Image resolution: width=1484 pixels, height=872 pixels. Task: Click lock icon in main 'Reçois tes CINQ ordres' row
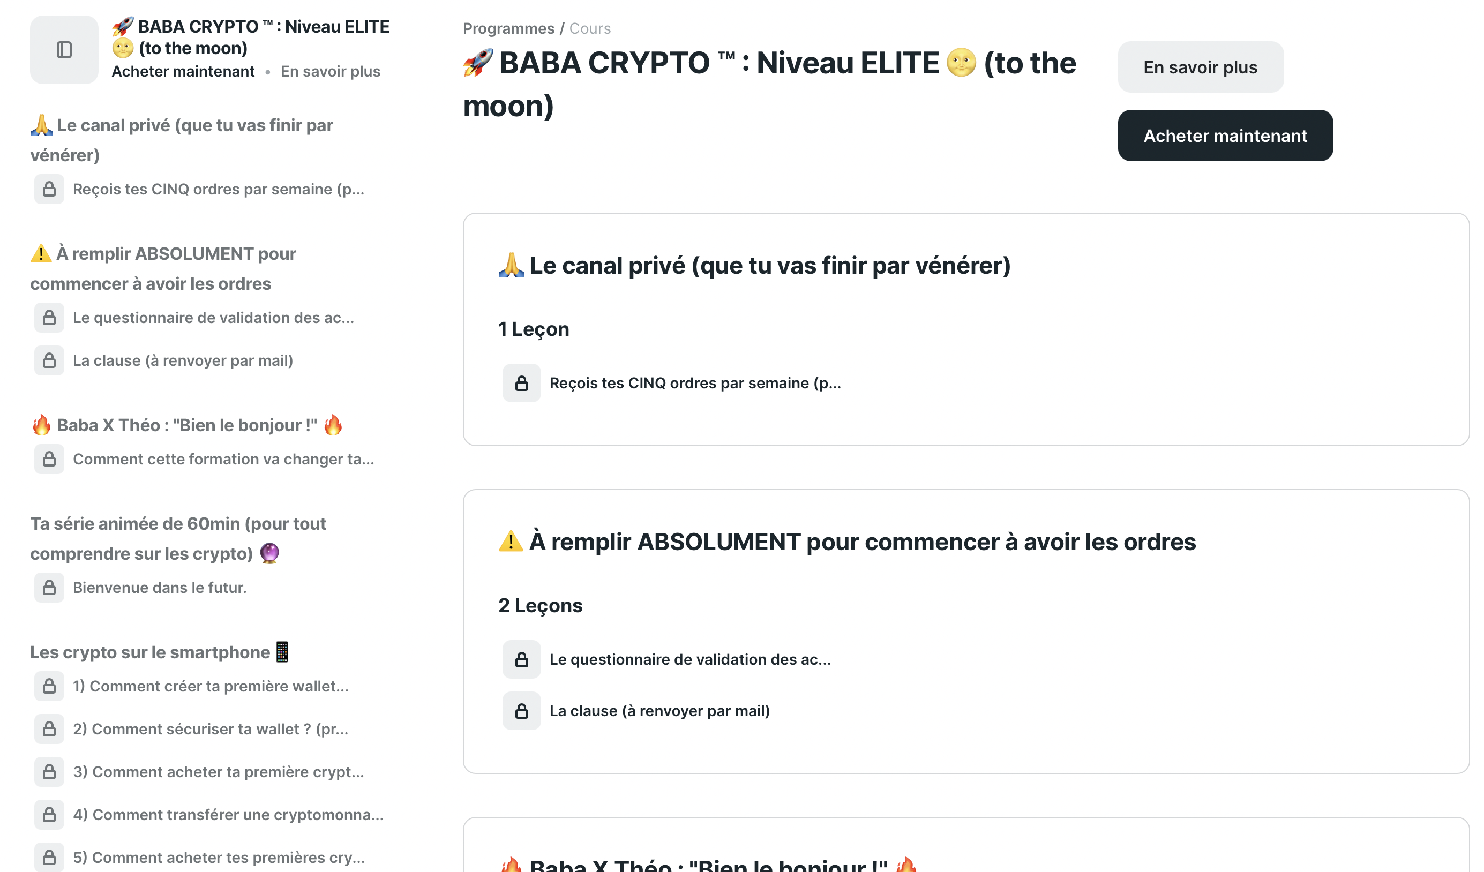[x=521, y=384]
